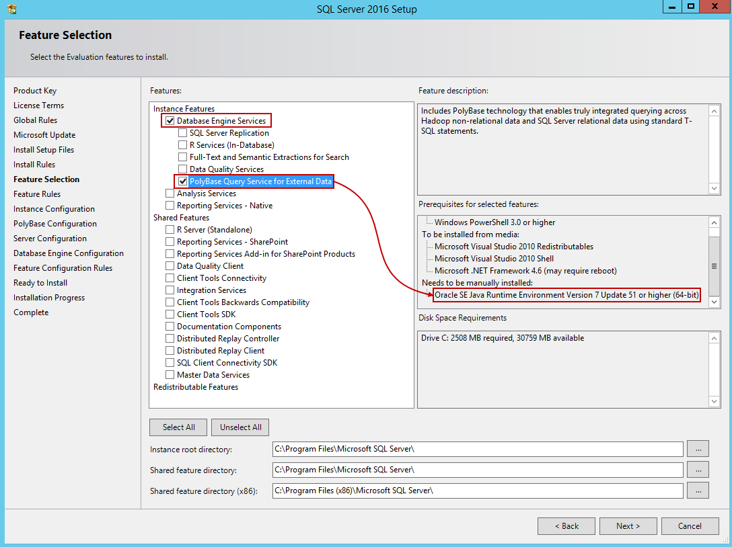Image resolution: width=732 pixels, height=547 pixels.
Task: Edit the Shared feature directory field
Action: pos(478,470)
